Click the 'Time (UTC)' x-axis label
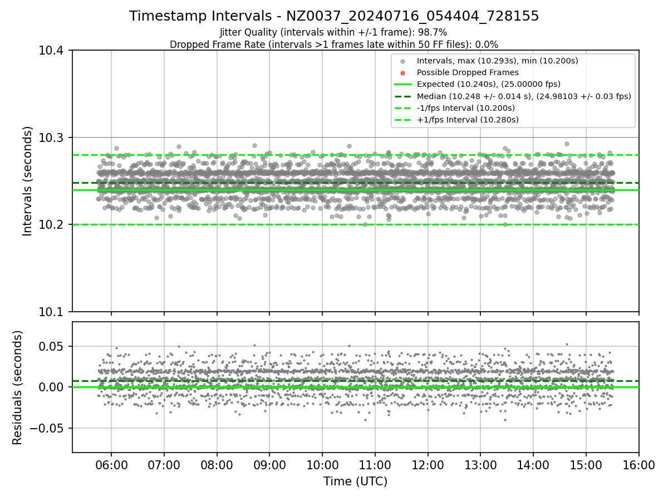The image size is (668, 501). click(355, 482)
